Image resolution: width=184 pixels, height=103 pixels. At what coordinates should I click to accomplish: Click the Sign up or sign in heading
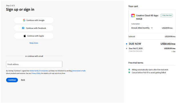click(x=20, y=9)
